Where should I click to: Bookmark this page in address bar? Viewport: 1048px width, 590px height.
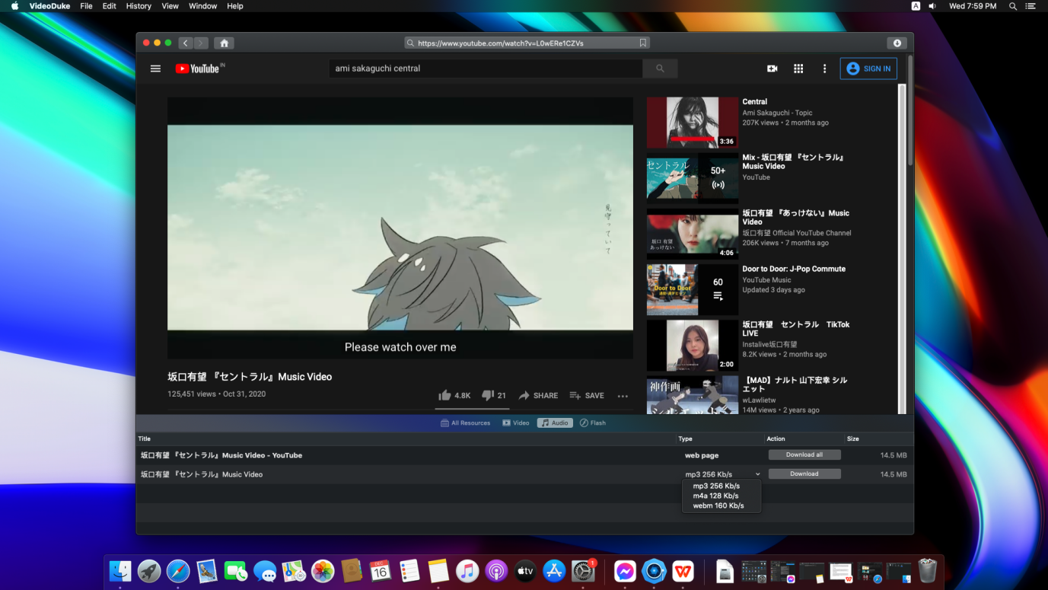tap(643, 43)
